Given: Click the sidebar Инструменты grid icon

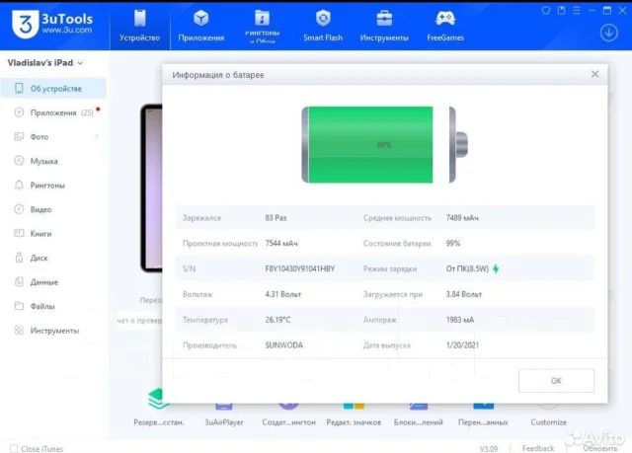Looking at the screenshot, I should point(19,331).
